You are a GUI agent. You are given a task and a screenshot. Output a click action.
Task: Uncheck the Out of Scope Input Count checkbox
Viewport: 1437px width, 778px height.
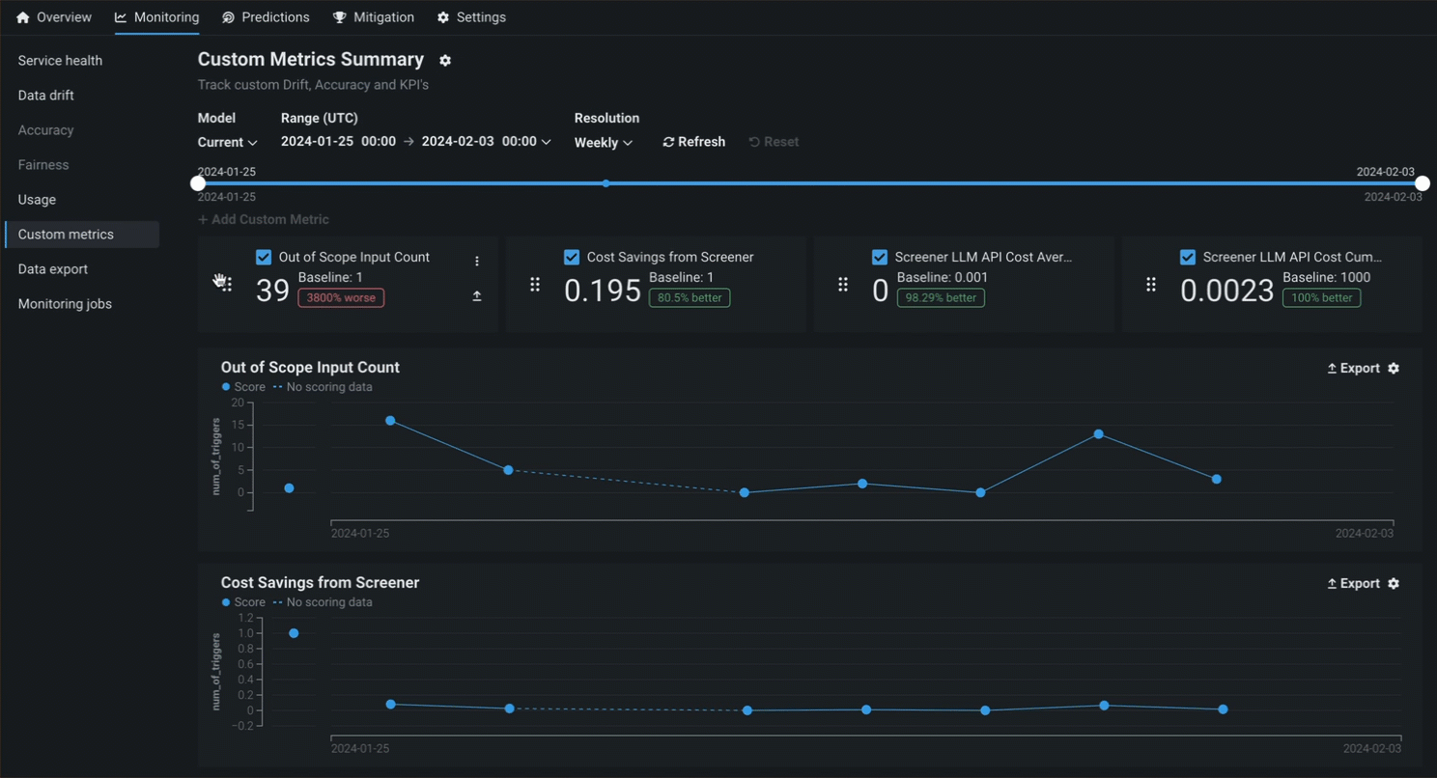(264, 258)
